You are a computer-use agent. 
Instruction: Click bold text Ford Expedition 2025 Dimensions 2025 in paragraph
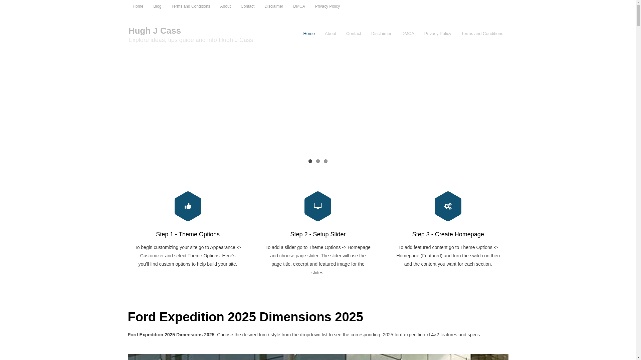[171, 335]
